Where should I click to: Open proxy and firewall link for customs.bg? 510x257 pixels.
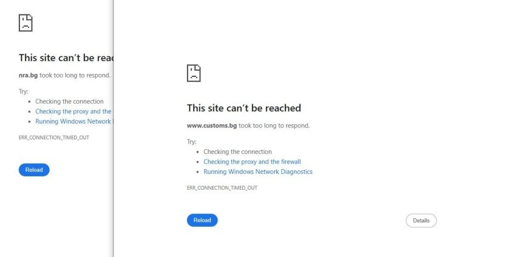252,162
